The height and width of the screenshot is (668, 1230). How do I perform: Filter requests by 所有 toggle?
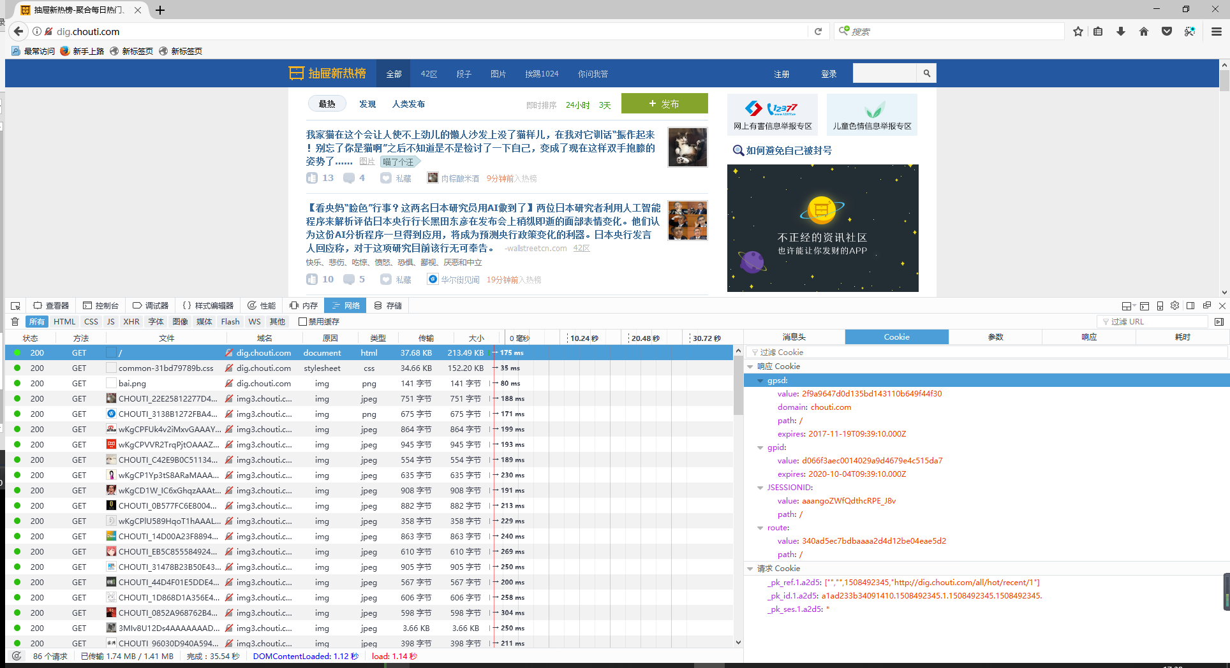pyautogui.click(x=37, y=322)
